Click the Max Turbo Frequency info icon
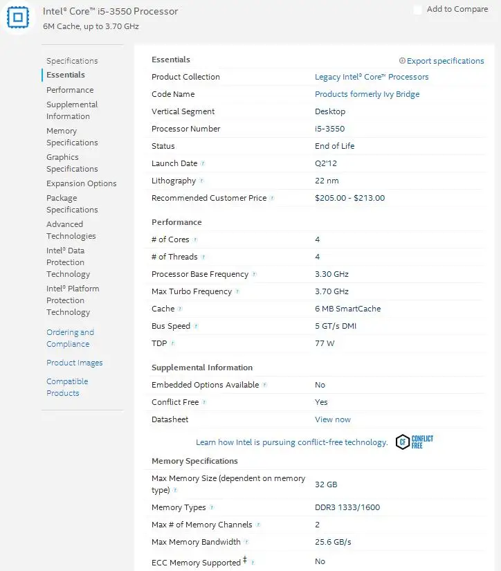The width and height of the screenshot is (501, 571). [237, 292]
